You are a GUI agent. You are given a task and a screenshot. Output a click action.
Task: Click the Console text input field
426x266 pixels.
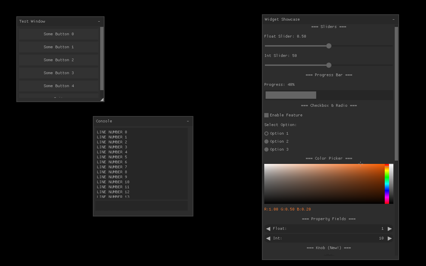pyautogui.click(x=141, y=205)
